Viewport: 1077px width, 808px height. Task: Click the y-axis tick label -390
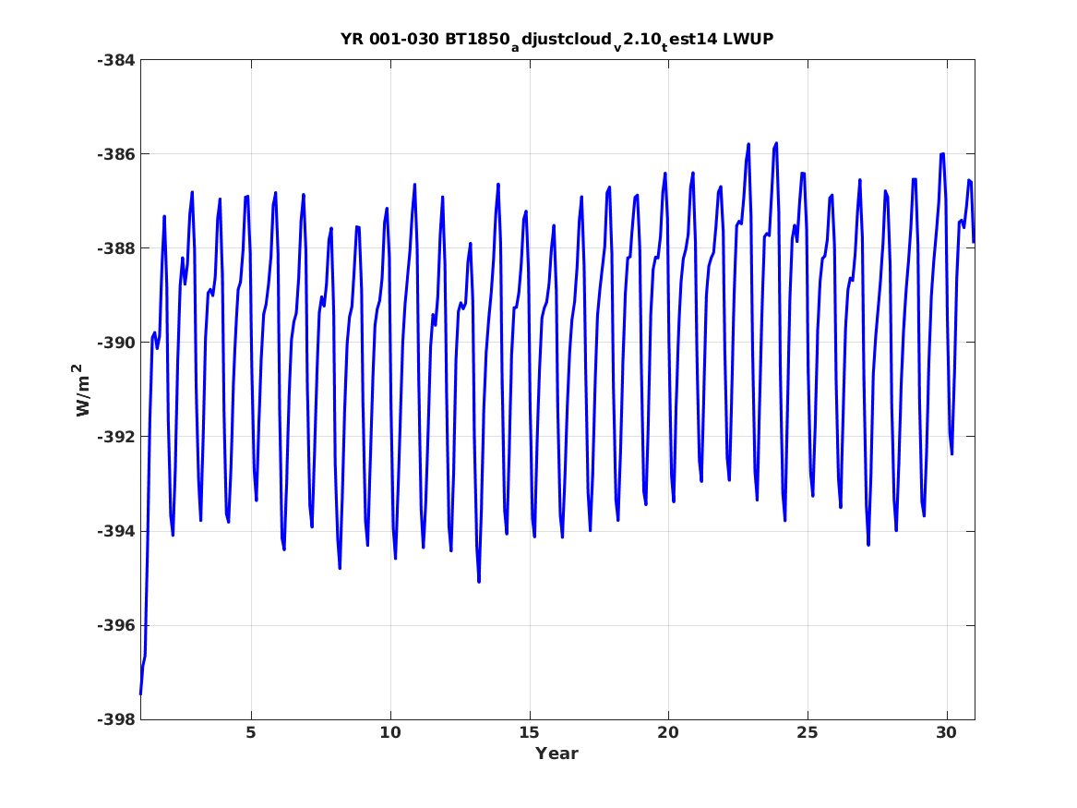[116, 343]
